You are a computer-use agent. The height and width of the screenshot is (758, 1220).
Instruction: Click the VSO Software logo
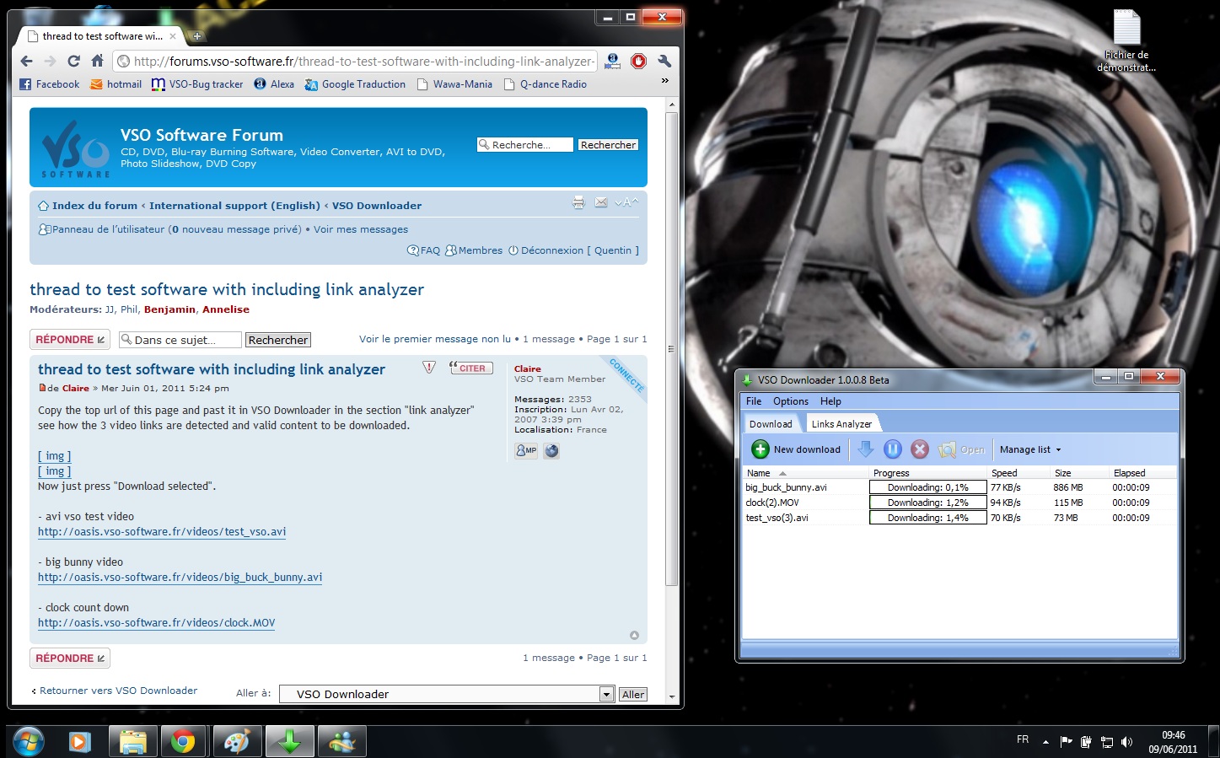tap(76, 148)
